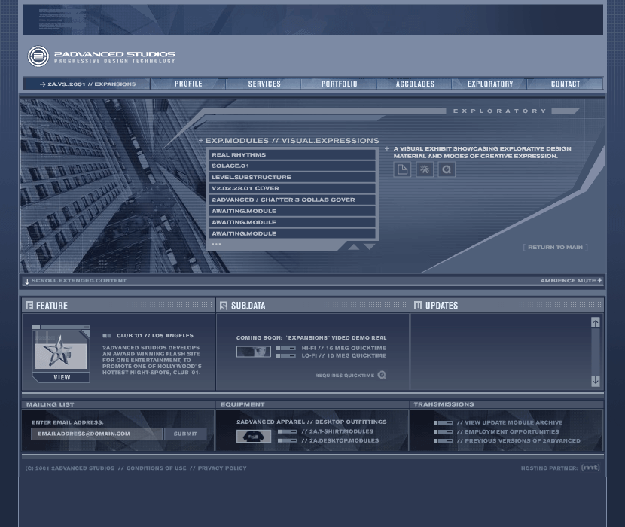Click Hi-Fi // 16 Meg QuickTime link
This screenshot has height=527, width=625.
tap(344, 348)
